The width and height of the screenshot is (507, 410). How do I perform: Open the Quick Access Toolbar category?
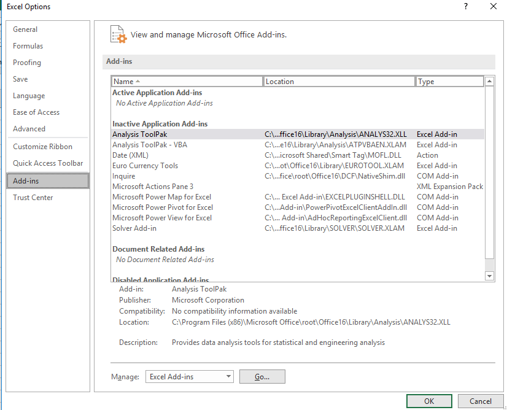point(48,163)
